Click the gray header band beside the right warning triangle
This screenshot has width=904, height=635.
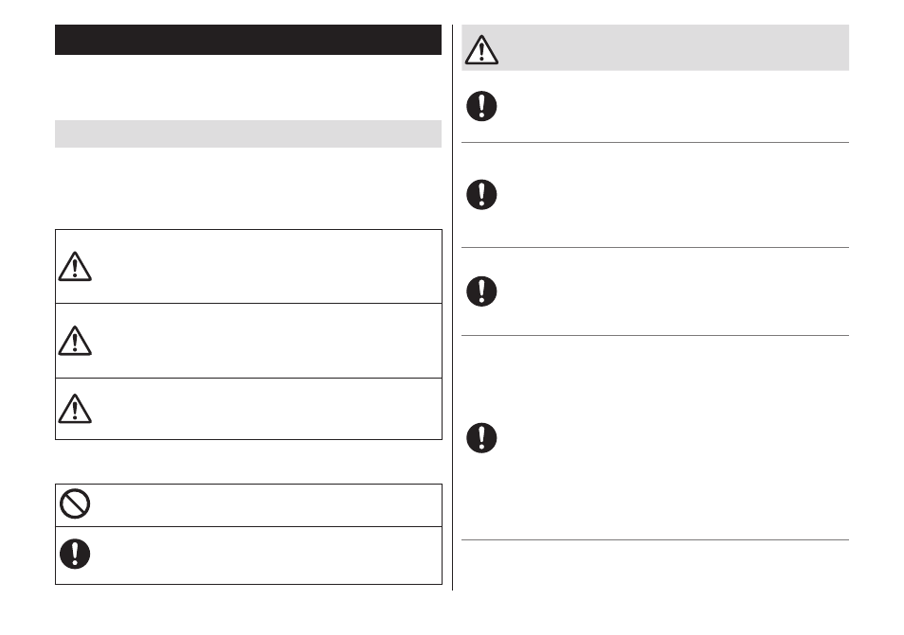click(674, 47)
